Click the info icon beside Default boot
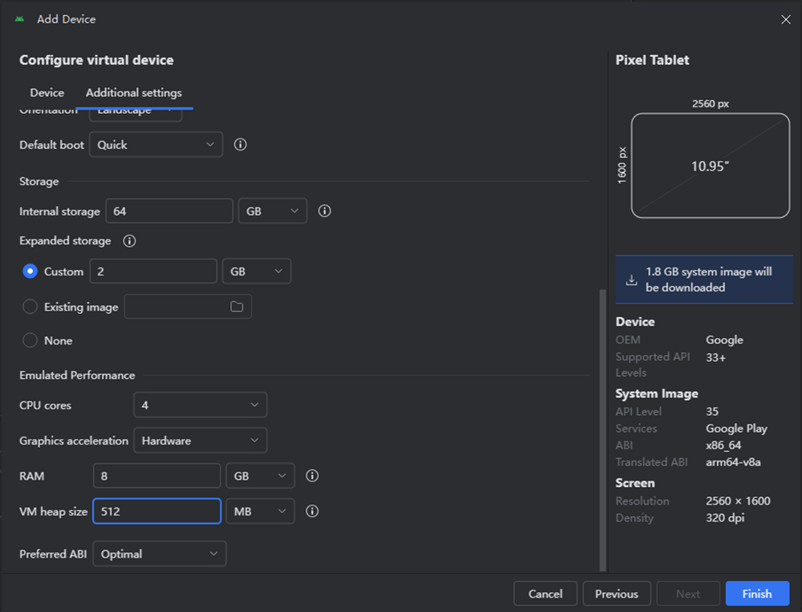The image size is (802, 612). pyautogui.click(x=240, y=145)
